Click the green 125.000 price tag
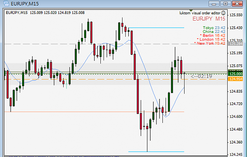247x157 pixels. click(x=236, y=74)
